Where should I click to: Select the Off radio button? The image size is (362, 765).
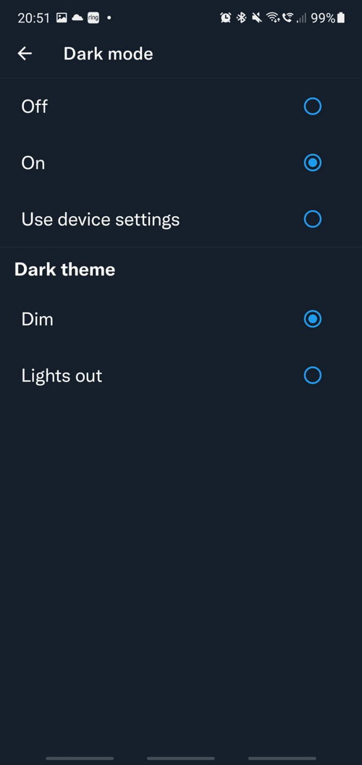(x=312, y=107)
